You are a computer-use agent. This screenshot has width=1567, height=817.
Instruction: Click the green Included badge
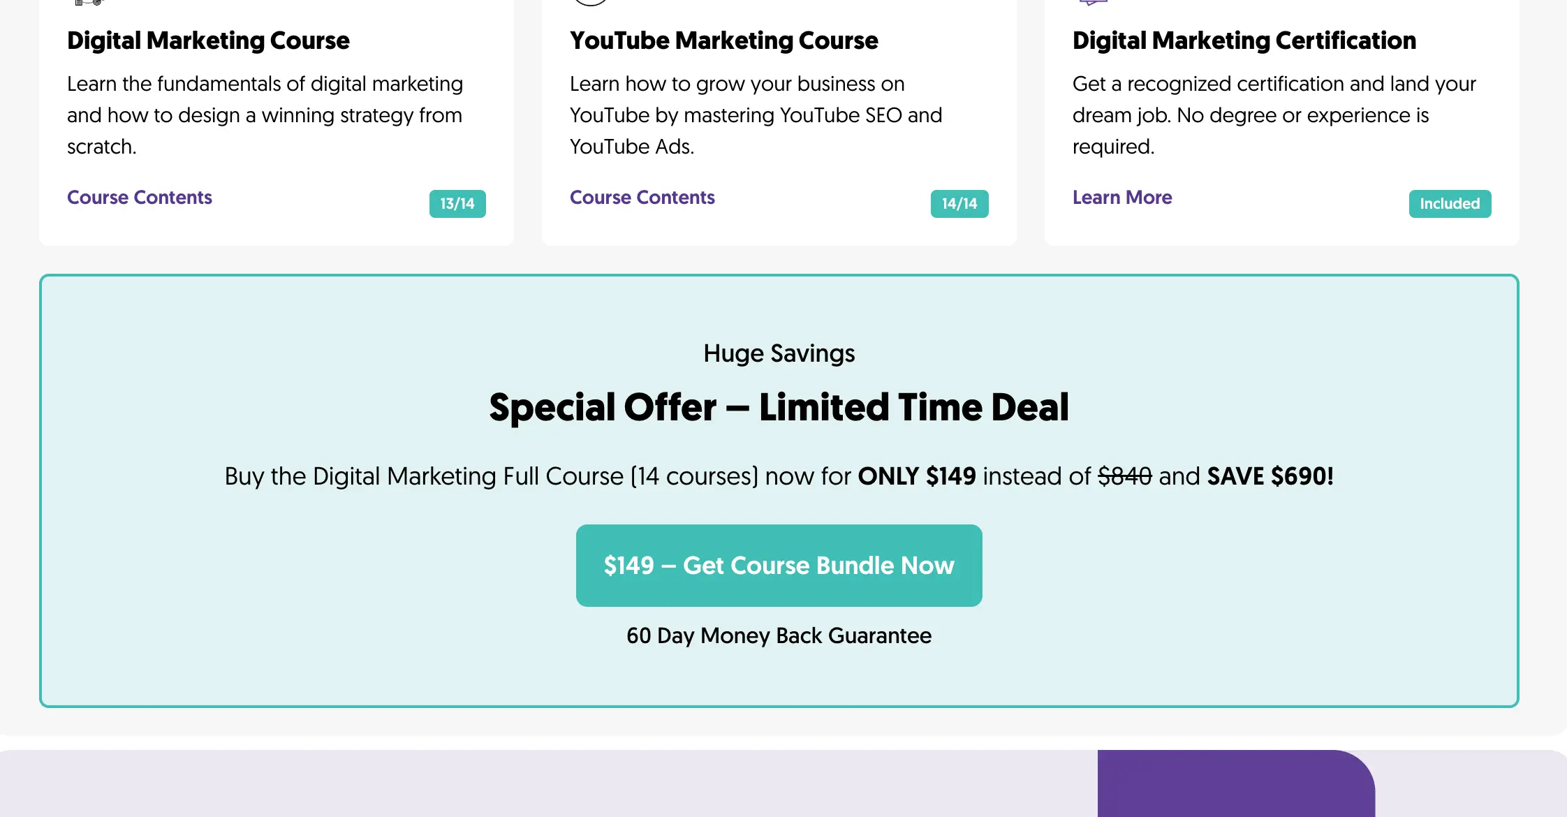[1450, 204]
